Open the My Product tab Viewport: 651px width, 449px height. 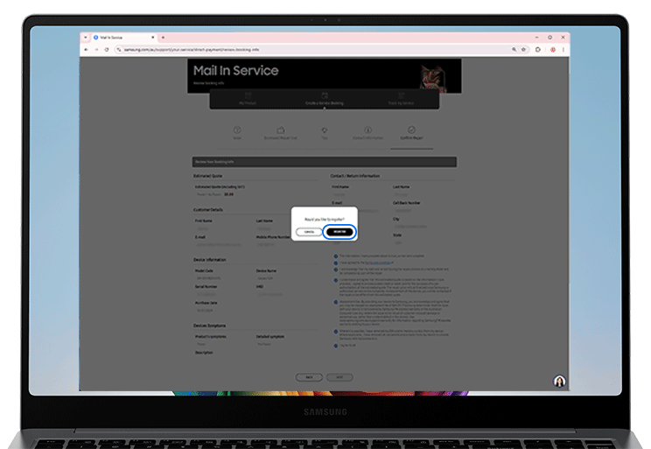pyautogui.click(x=248, y=99)
